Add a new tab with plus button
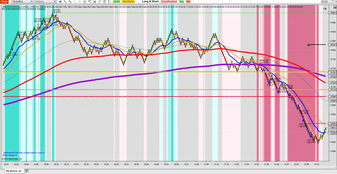The image size is (337, 174). (27, 171)
